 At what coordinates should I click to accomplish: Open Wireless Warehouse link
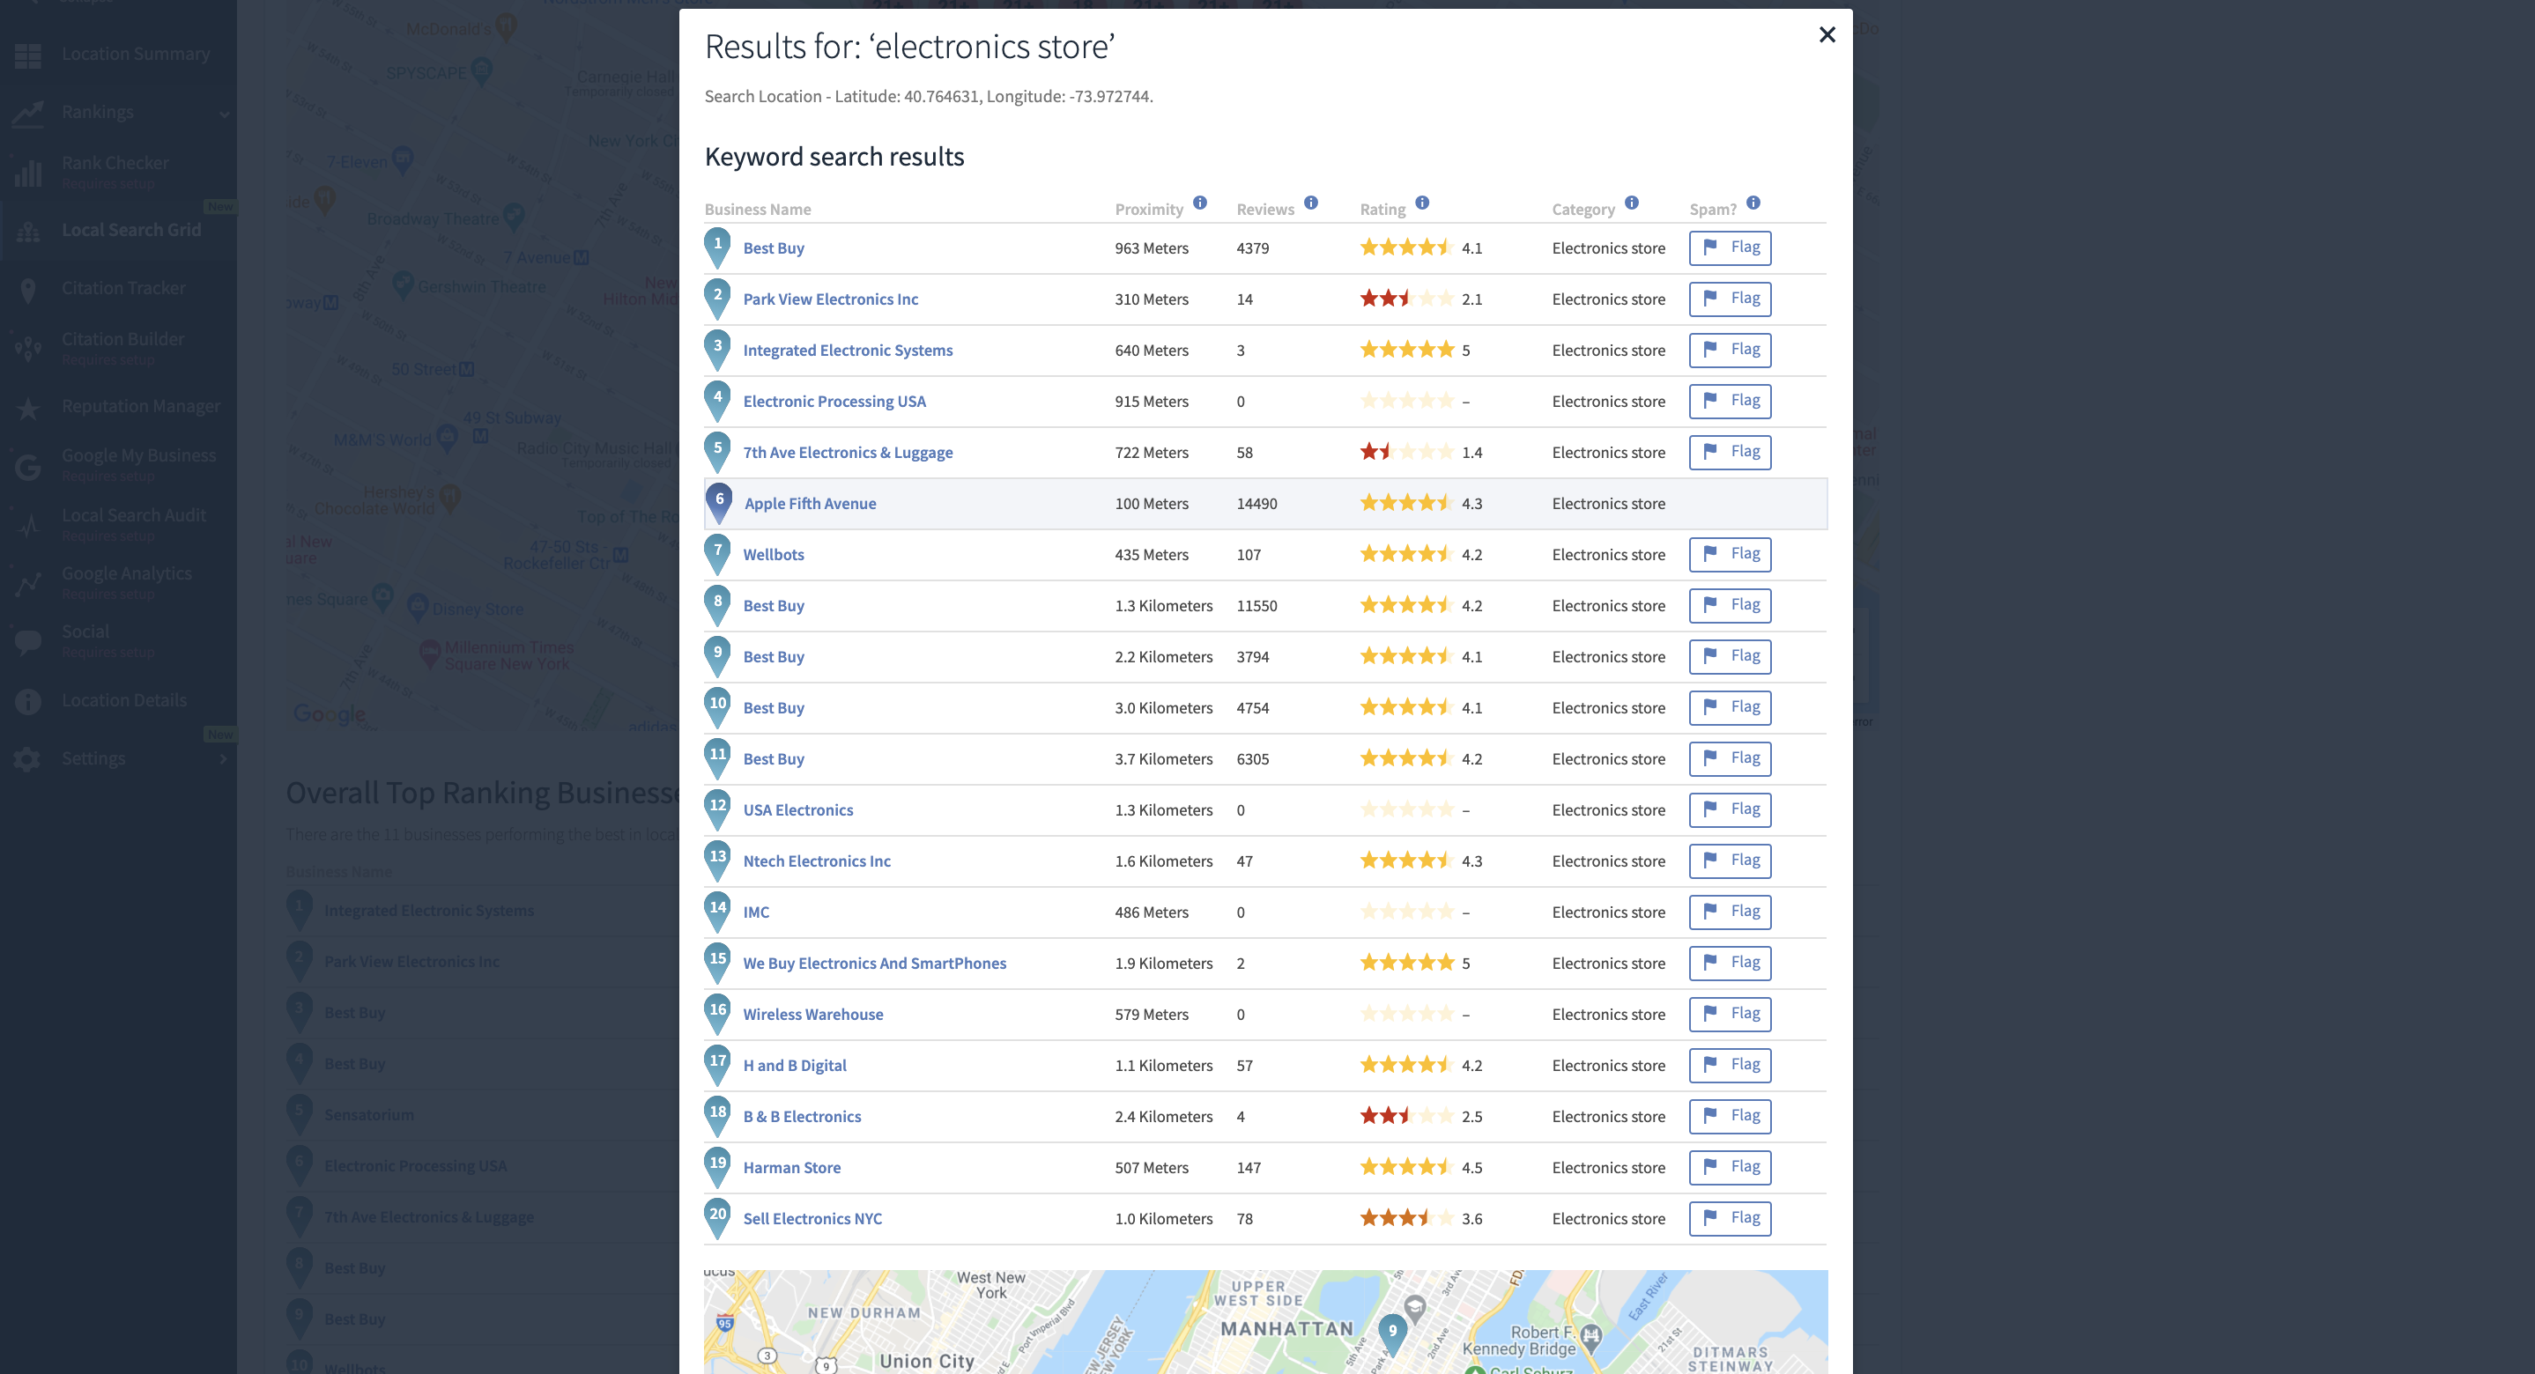point(813,1015)
